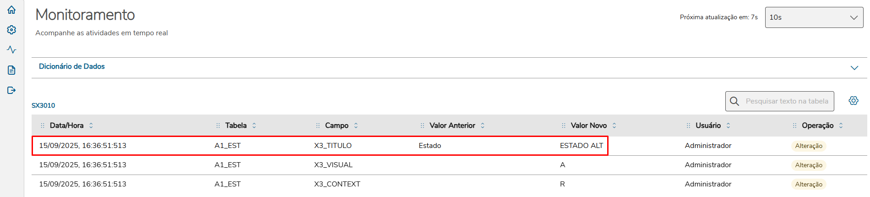
Task: Sort by Valor Anterior column
Action: coord(483,126)
